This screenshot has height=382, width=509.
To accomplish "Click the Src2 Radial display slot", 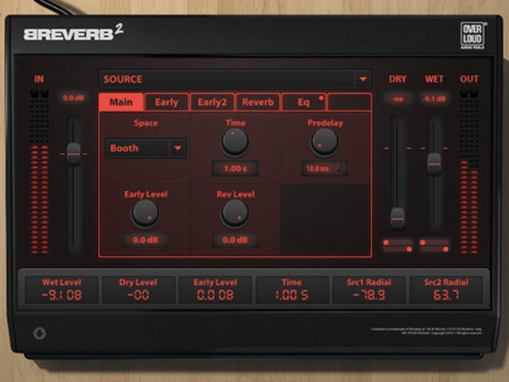I will (446, 290).
